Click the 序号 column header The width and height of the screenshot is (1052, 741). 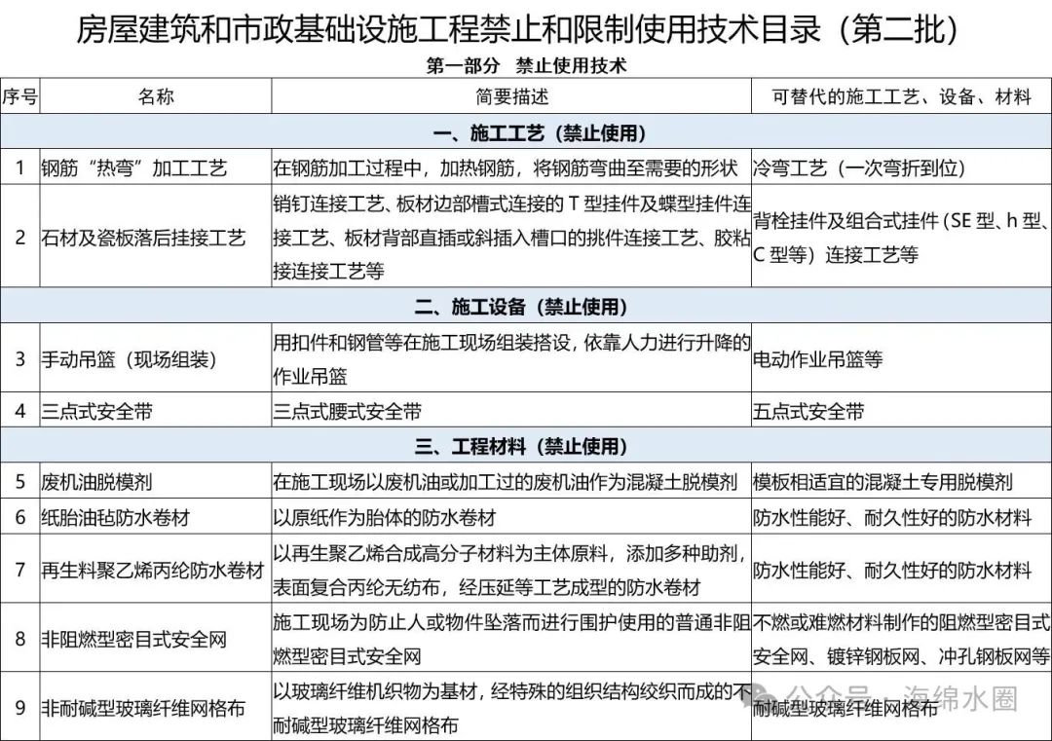pos(19,96)
